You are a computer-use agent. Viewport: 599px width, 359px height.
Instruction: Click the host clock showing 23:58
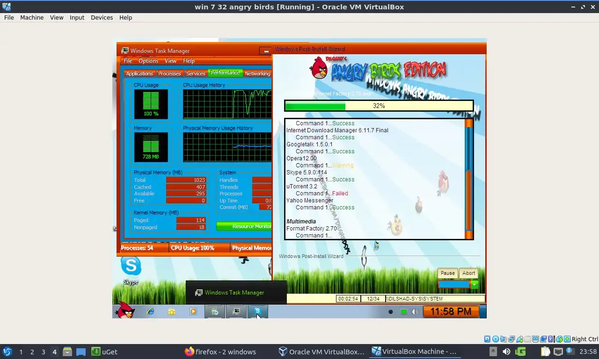coord(588,352)
